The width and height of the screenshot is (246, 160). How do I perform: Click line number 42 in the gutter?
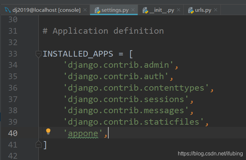13,156
